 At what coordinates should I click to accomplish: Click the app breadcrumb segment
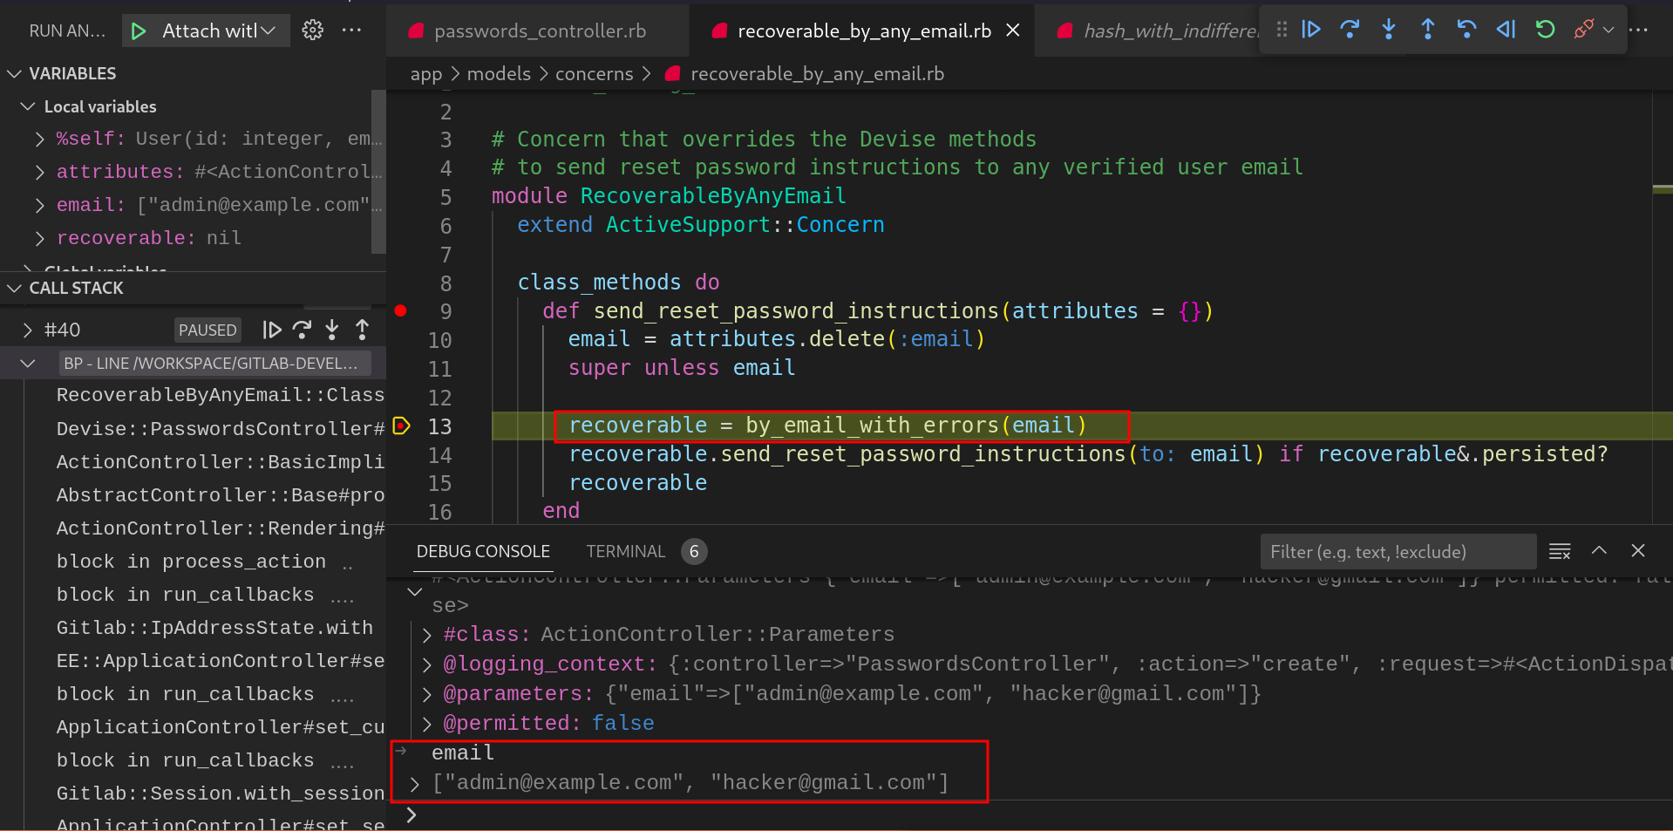pyautogui.click(x=426, y=74)
